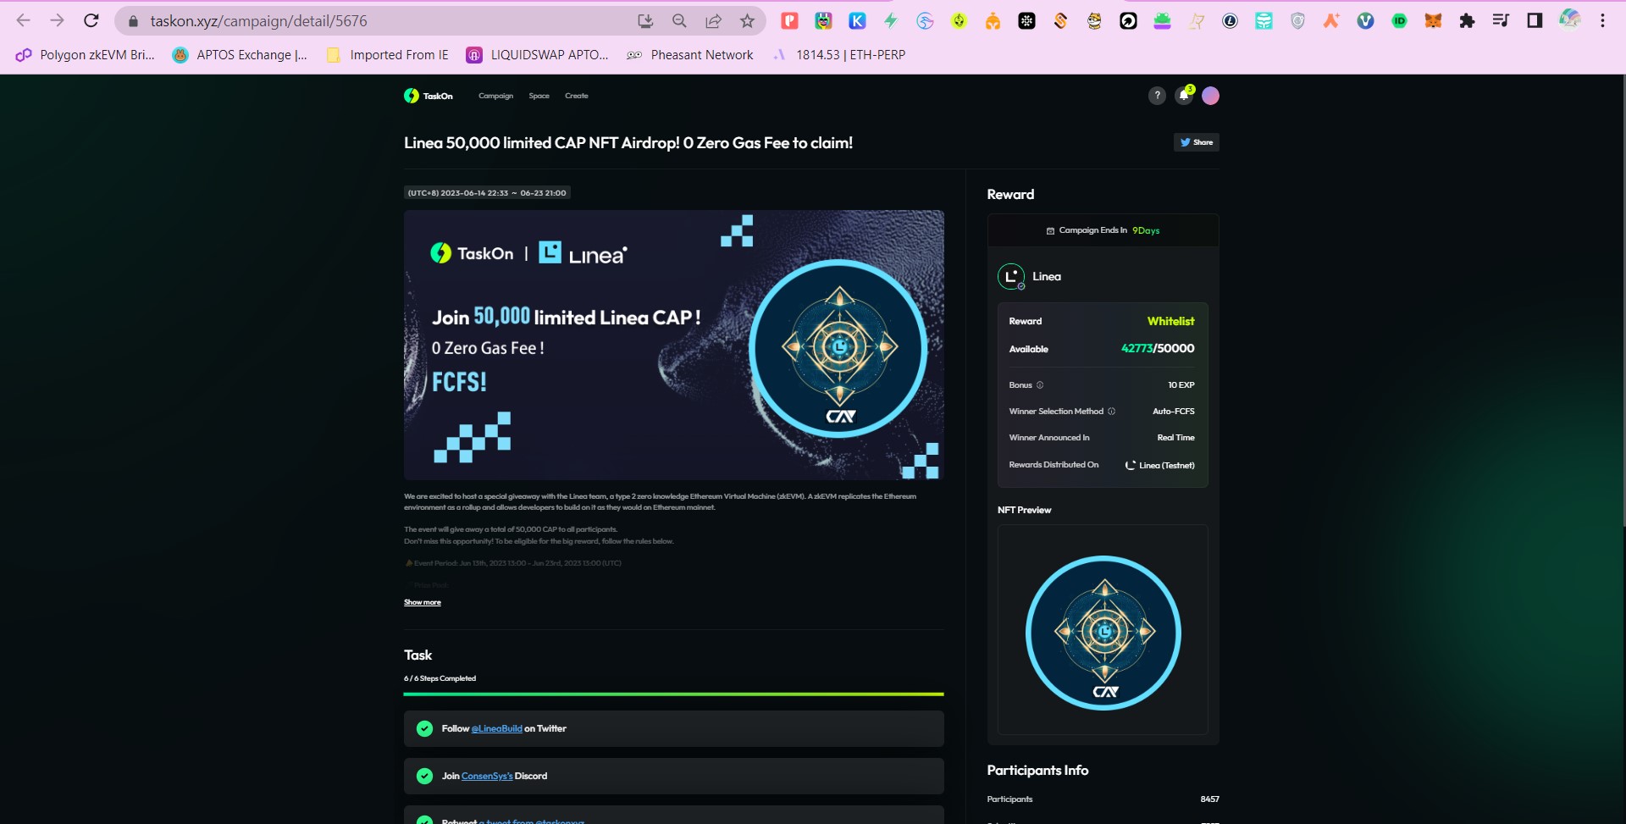Click the "6 / 6 Steps Completed" text

(x=440, y=678)
